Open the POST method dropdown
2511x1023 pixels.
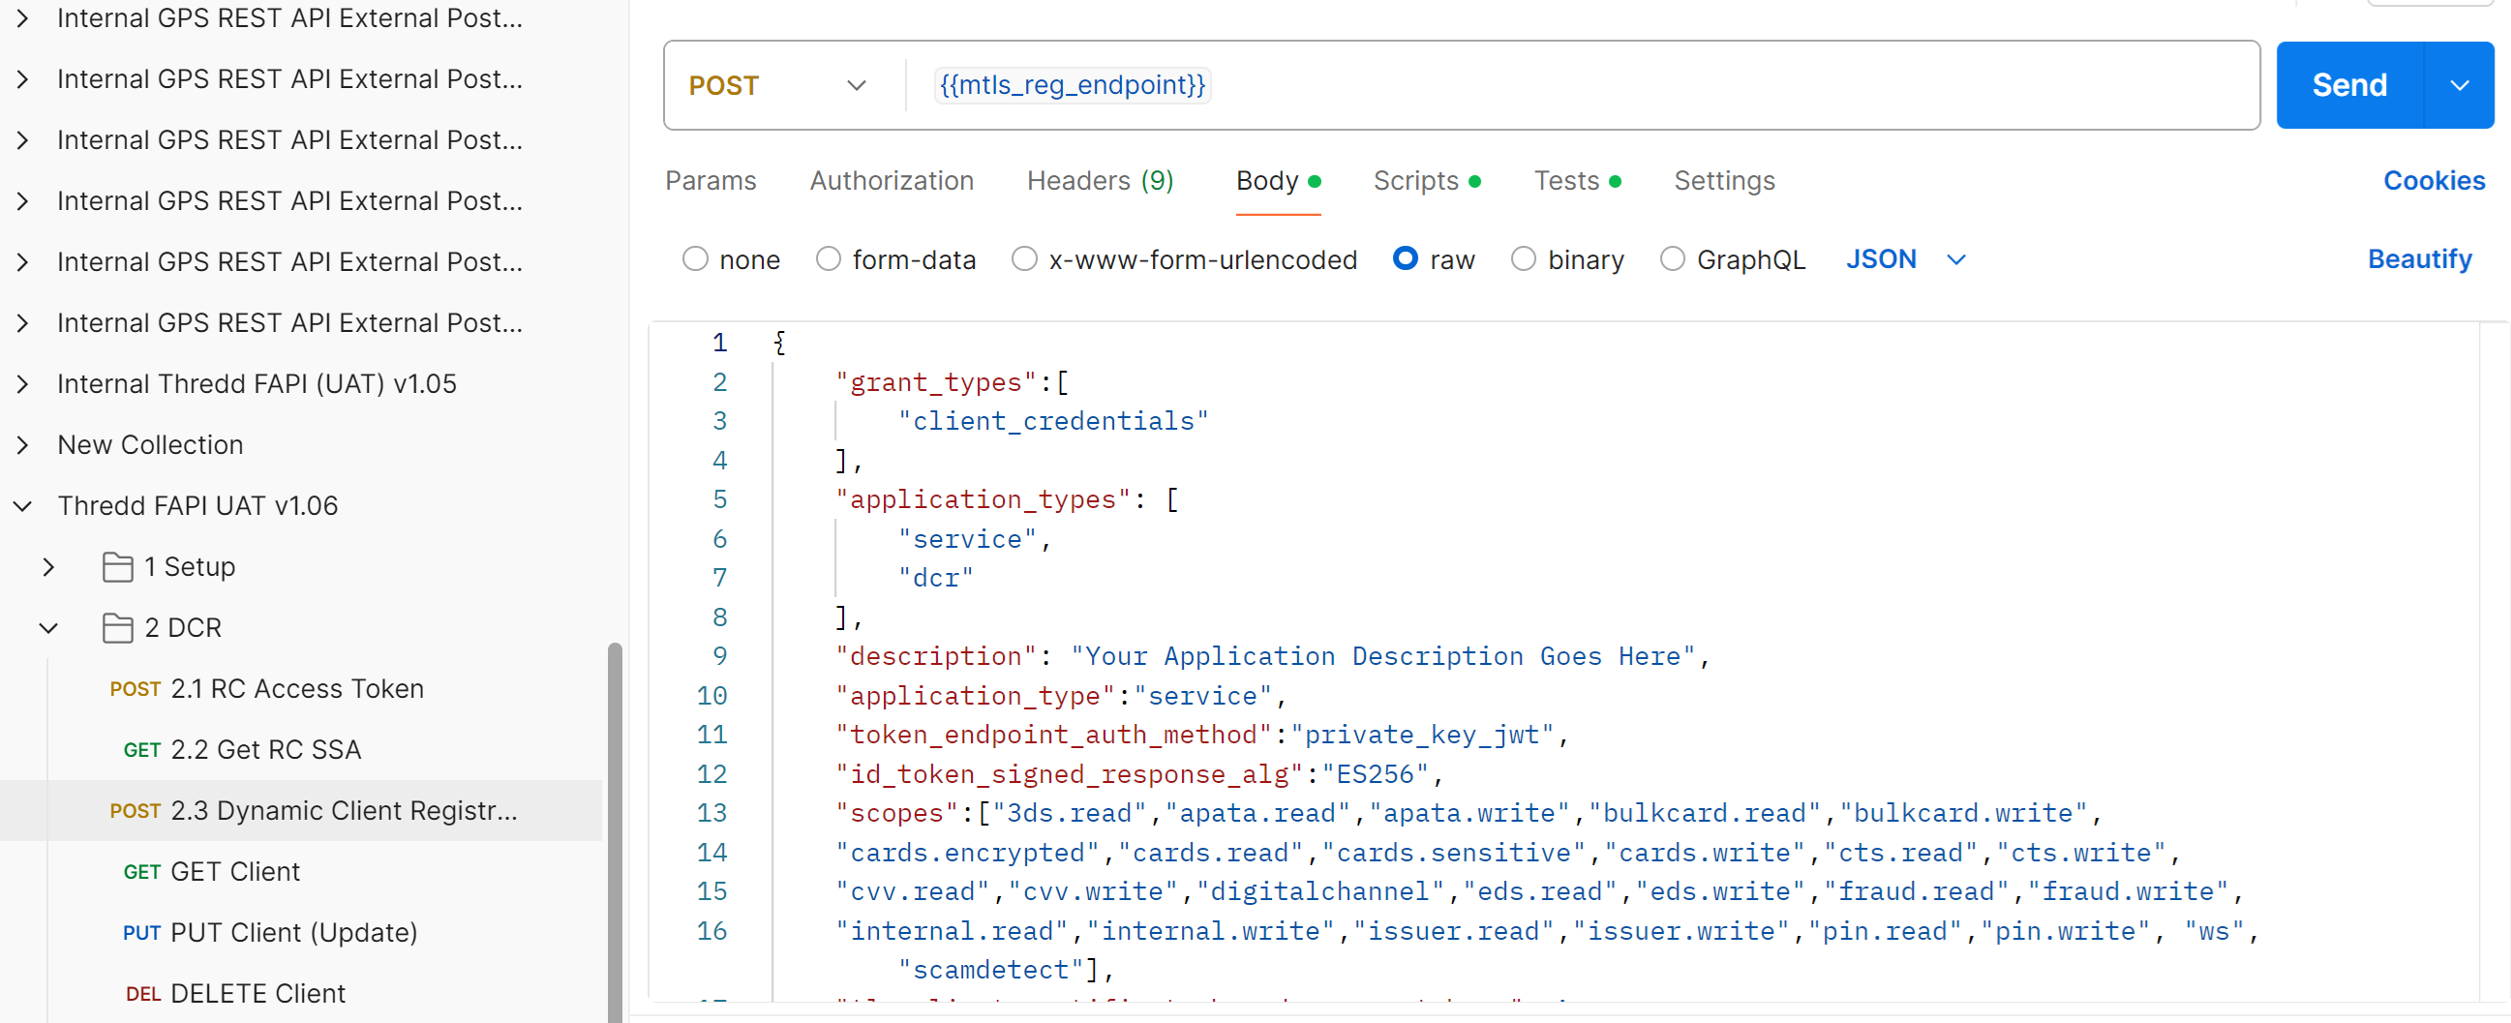[778, 86]
